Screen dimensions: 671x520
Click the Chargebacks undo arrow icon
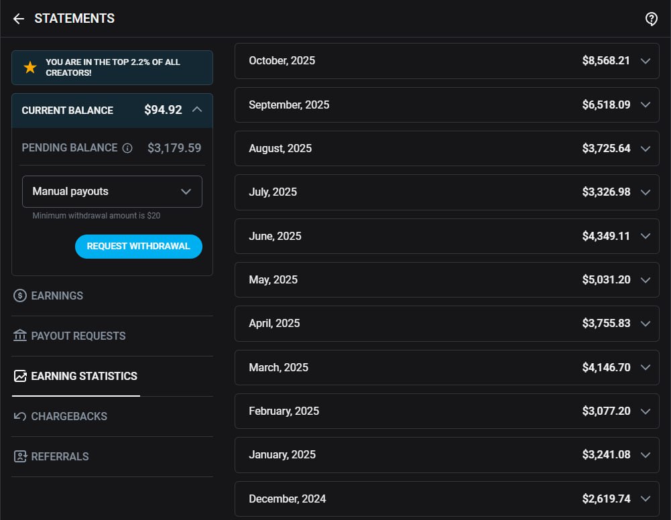[20, 416]
